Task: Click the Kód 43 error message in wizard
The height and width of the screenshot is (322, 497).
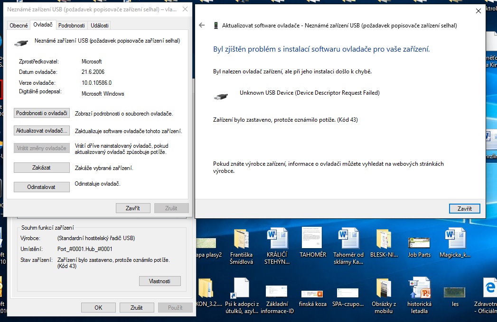Action: click(285, 119)
